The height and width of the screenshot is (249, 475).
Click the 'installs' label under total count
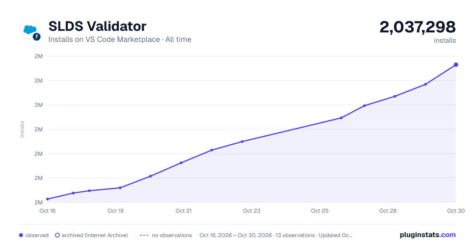445,40
